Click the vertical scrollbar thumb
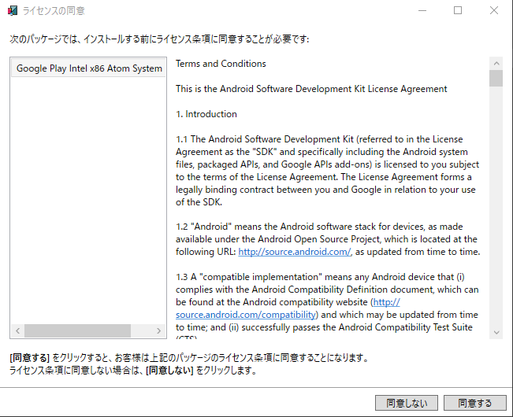 coord(496,79)
